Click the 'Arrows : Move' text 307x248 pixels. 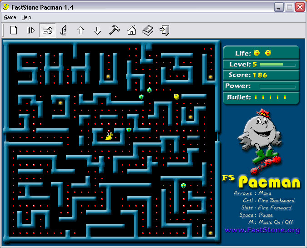click(252, 193)
